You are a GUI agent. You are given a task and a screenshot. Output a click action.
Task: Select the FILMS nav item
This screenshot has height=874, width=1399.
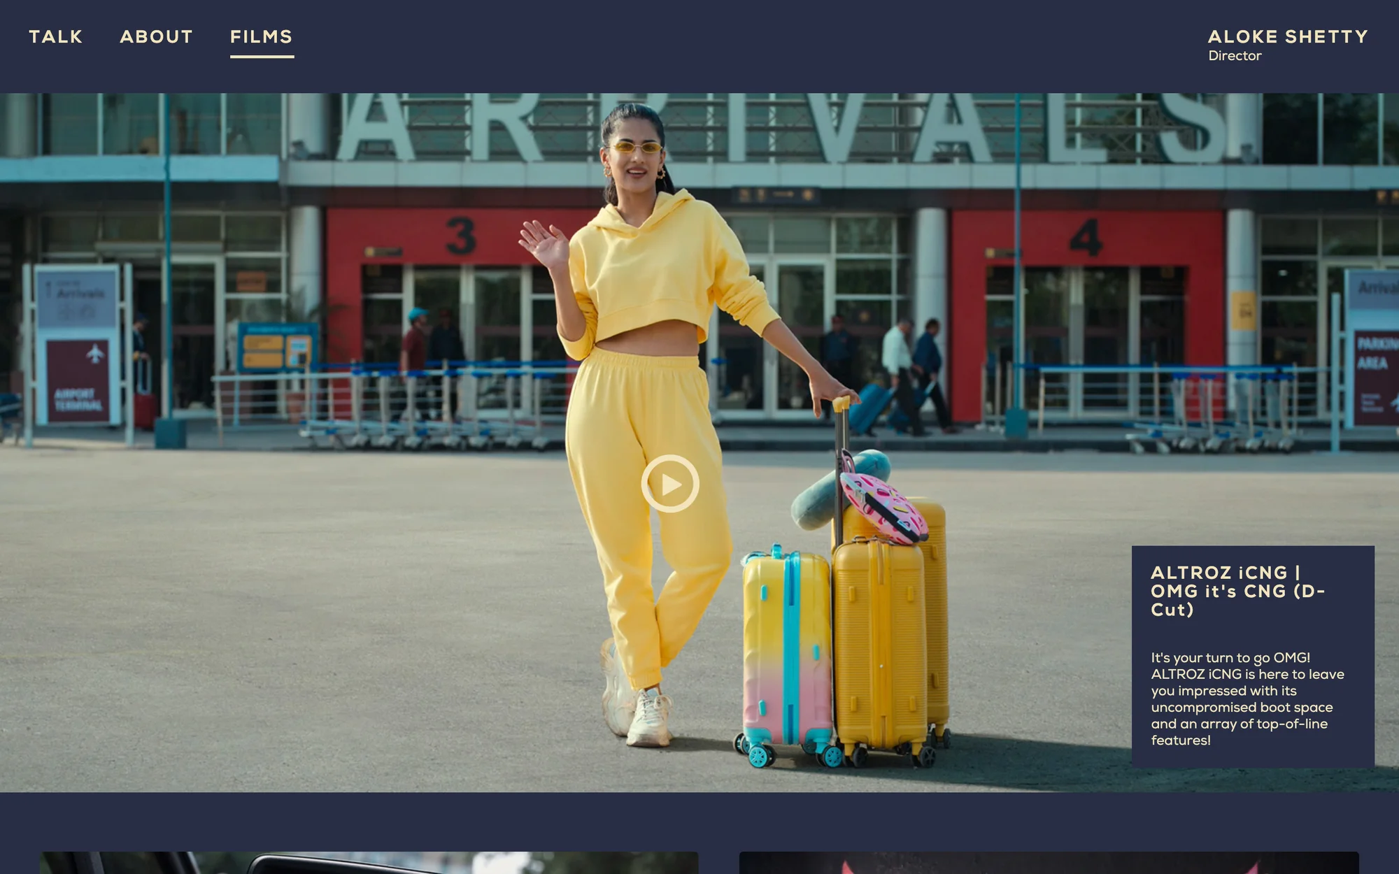(x=262, y=37)
